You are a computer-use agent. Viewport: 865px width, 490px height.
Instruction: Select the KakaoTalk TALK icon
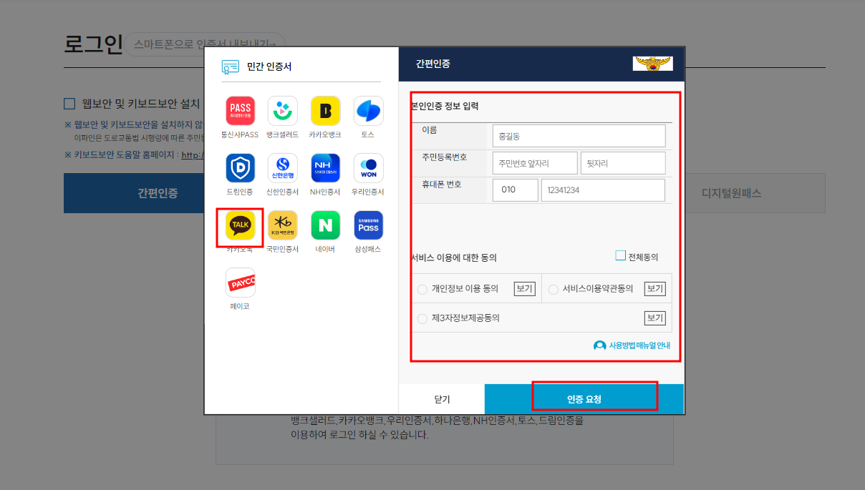pos(240,225)
